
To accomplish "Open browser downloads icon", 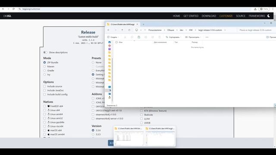I will tap(255, 9).
